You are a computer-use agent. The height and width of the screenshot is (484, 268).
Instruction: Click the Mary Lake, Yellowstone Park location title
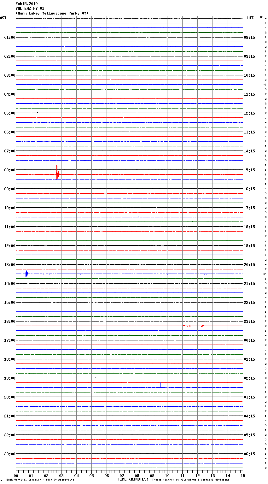(x=52, y=13)
